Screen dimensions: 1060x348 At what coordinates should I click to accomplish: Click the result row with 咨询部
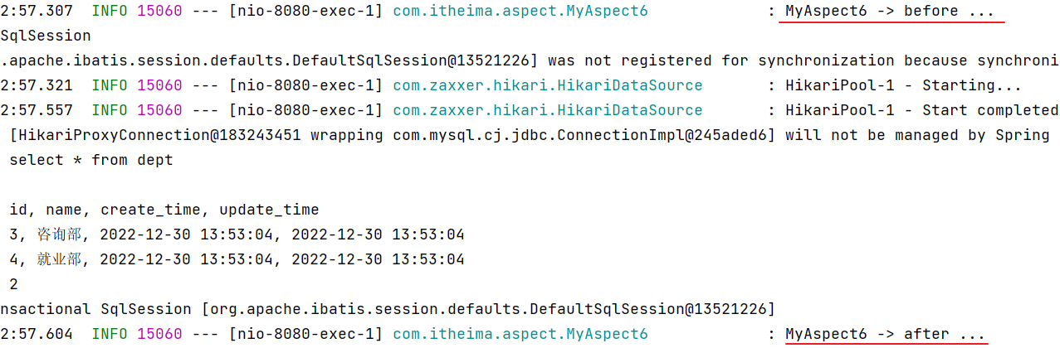pyautogui.click(x=237, y=234)
